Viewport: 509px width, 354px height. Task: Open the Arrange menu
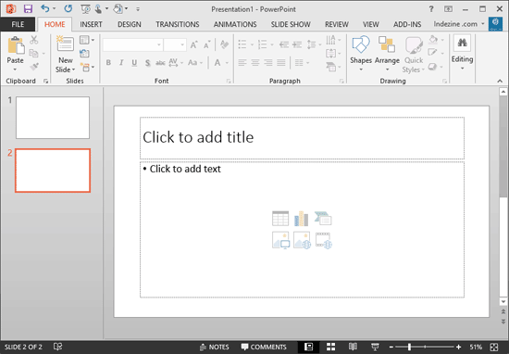pyautogui.click(x=387, y=54)
